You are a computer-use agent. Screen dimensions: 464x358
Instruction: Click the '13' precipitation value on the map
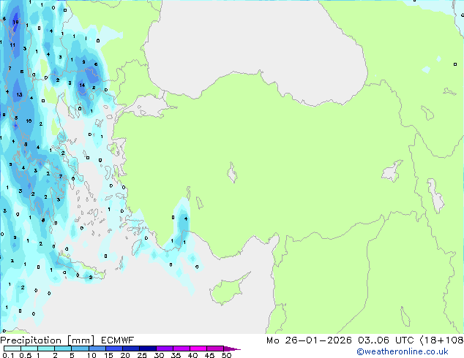(19, 95)
